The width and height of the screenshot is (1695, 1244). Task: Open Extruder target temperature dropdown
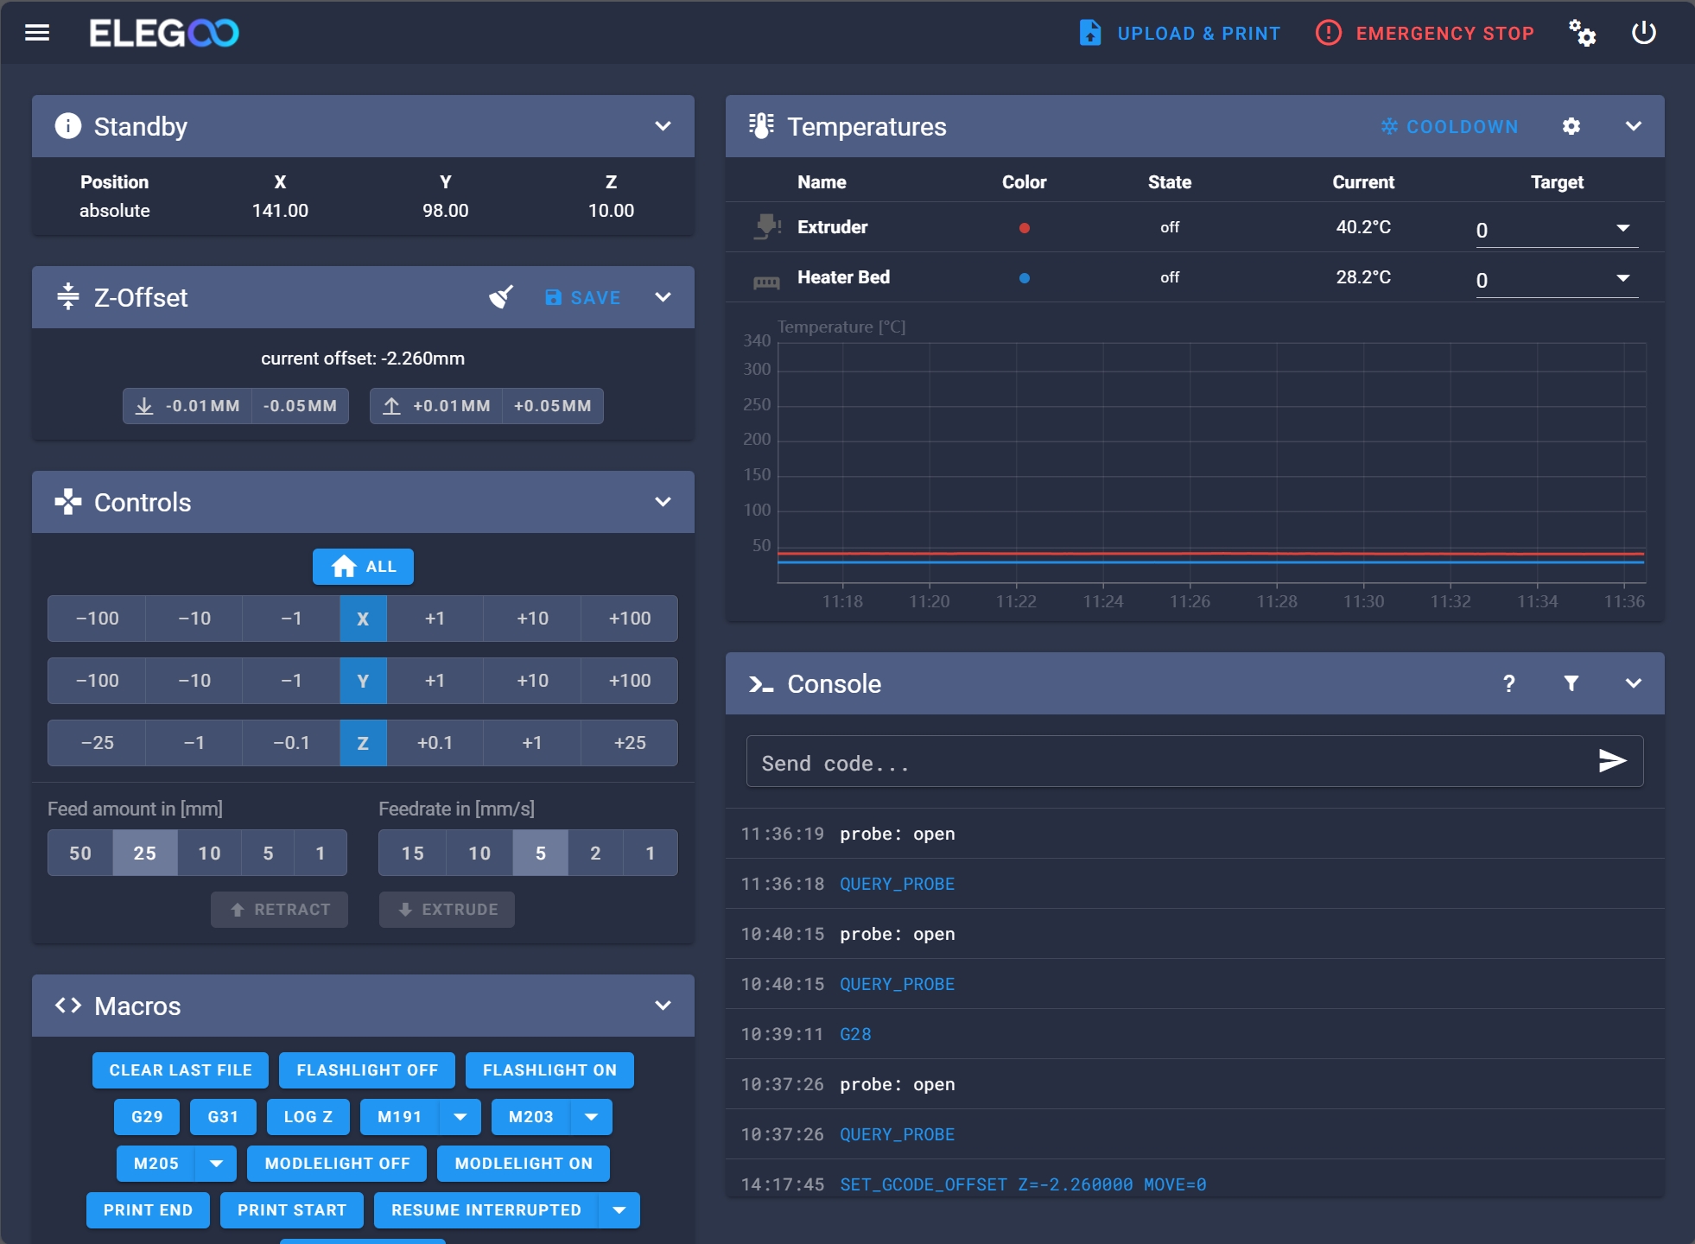click(1622, 228)
